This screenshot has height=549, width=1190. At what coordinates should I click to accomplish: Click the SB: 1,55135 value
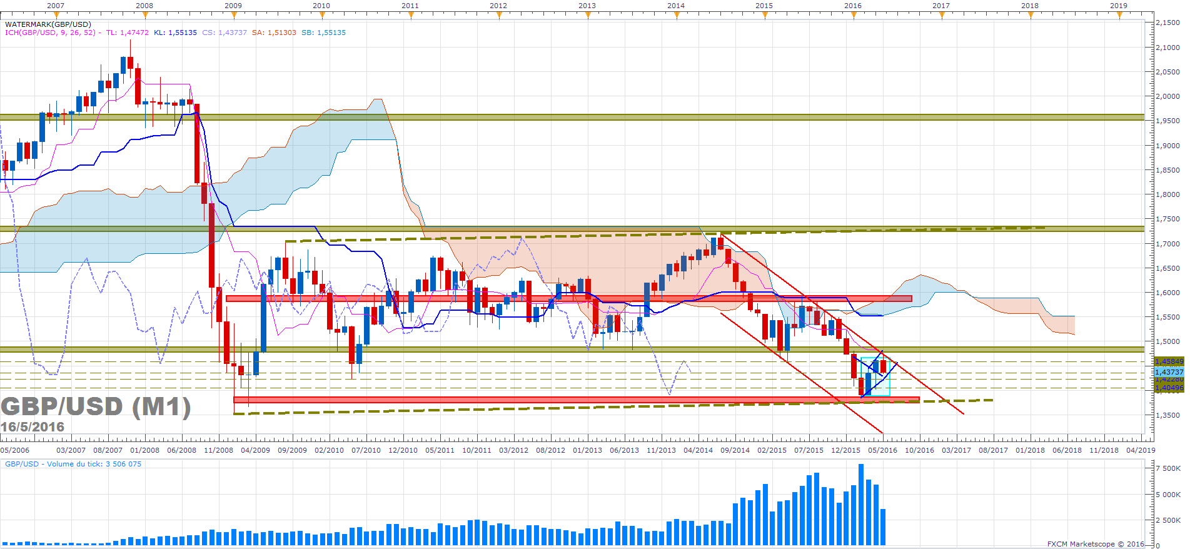point(323,33)
